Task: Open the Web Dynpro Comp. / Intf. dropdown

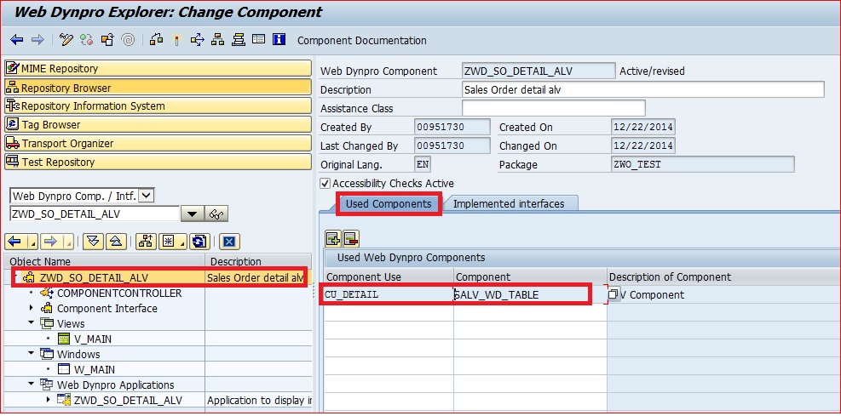Action: point(147,196)
